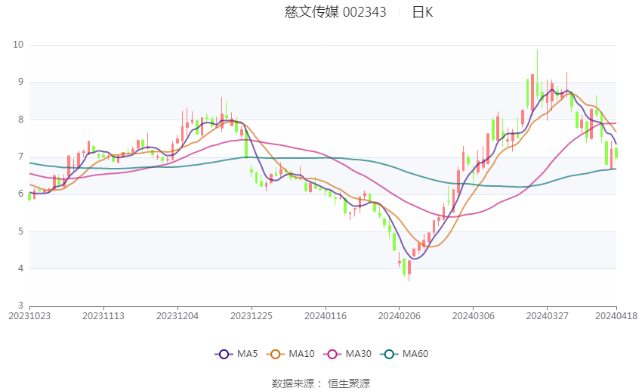Viewport: 642px width, 391px height.
Task: Click the 20231023 x-axis date label
Action: click(29, 316)
